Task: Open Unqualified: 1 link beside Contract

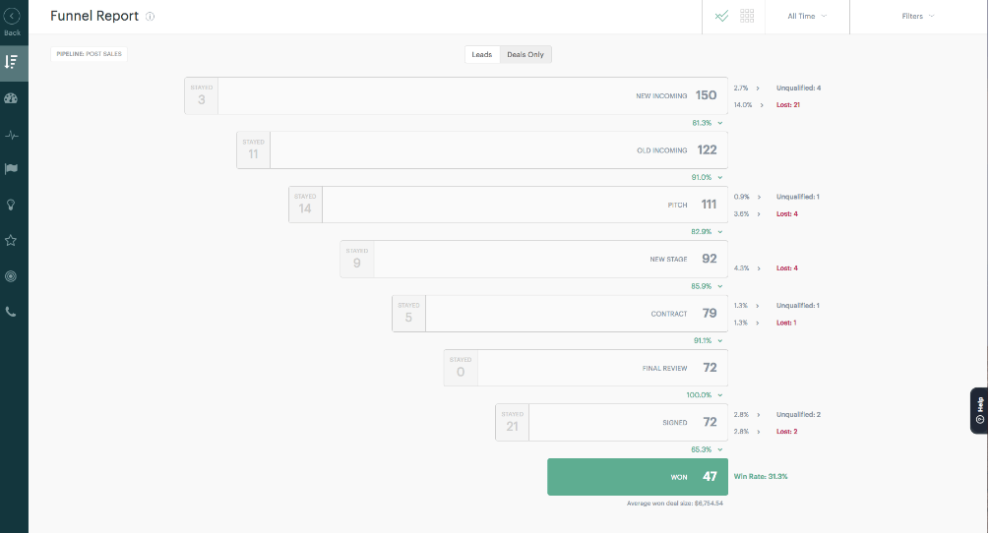Action: [x=798, y=306]
